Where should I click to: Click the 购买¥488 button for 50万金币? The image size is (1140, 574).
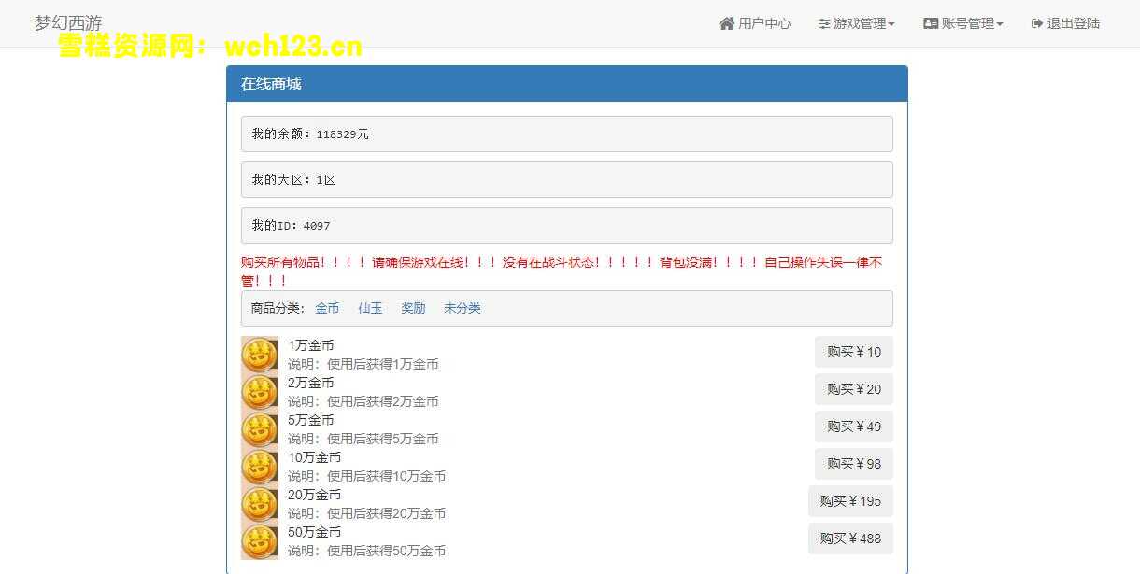coord(850,539)
